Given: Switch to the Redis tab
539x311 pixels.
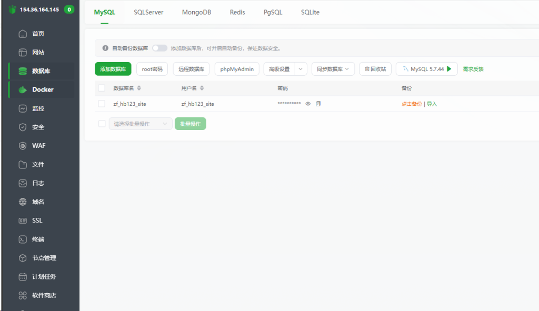Looking at the screenshot, I should (x=237, y=12).
